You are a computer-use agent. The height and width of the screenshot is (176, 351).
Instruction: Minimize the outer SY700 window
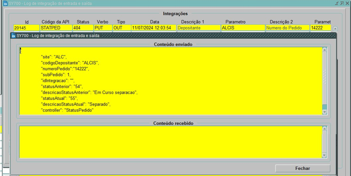click(337, 3)
